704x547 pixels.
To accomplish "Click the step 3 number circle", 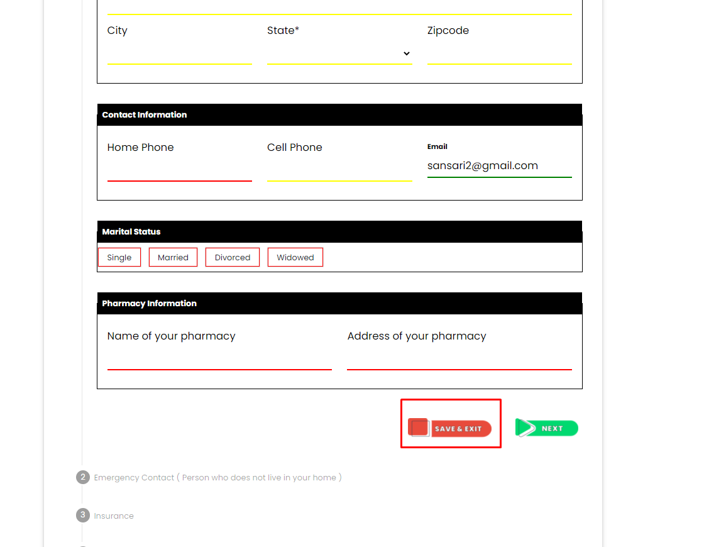I will coord(82,515).
